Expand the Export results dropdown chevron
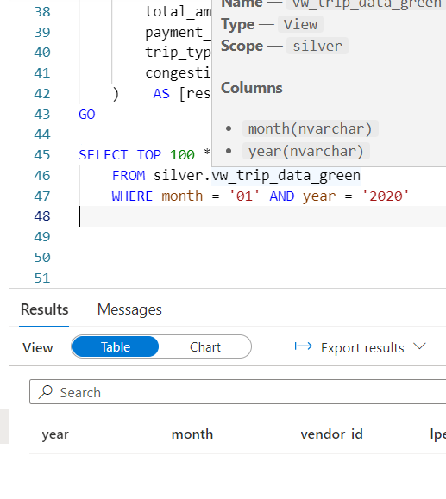 [419, 346]
